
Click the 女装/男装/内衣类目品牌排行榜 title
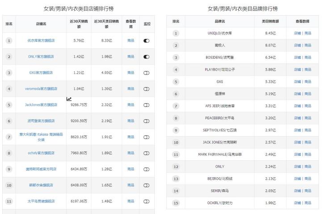tap(242, 8)
